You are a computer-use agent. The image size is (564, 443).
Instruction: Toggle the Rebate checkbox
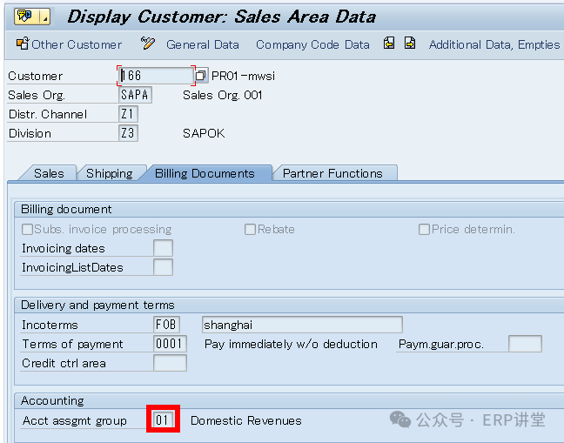(251, 230)
